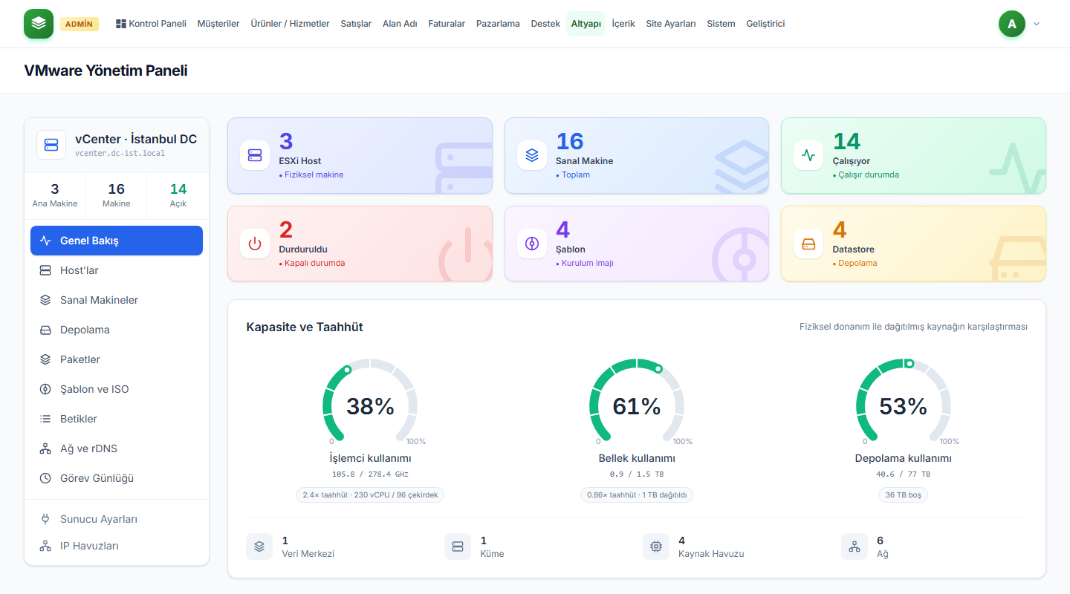Open the Ürünler / Hizmetler menu
This screenshot has height=594, width=1070.
290,24
